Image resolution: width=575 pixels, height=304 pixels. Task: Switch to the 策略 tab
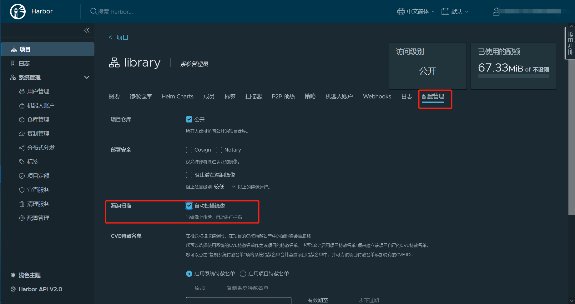click(x=310, y=97)
